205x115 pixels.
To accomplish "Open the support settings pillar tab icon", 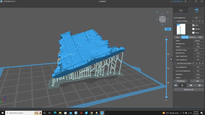I will [x=197, y=10].
